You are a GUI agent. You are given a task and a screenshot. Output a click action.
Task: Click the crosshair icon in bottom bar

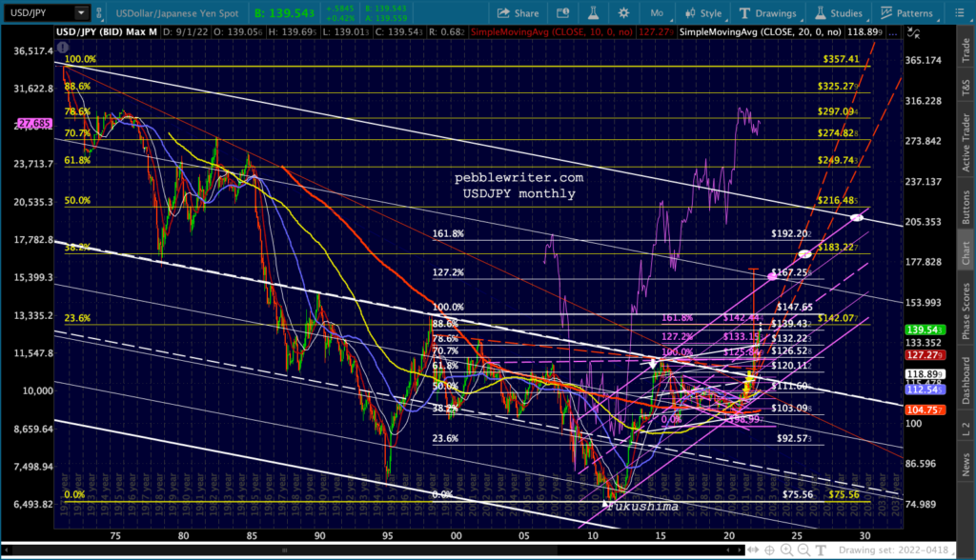[770, 550]
